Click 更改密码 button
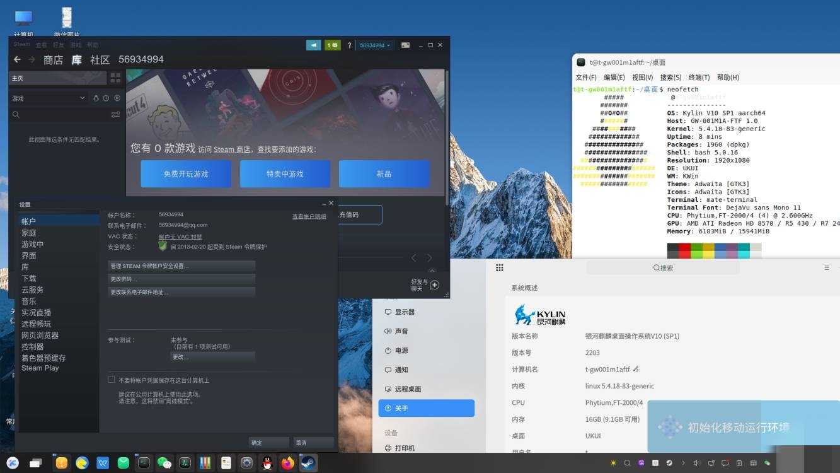 (x=181, y=279)
